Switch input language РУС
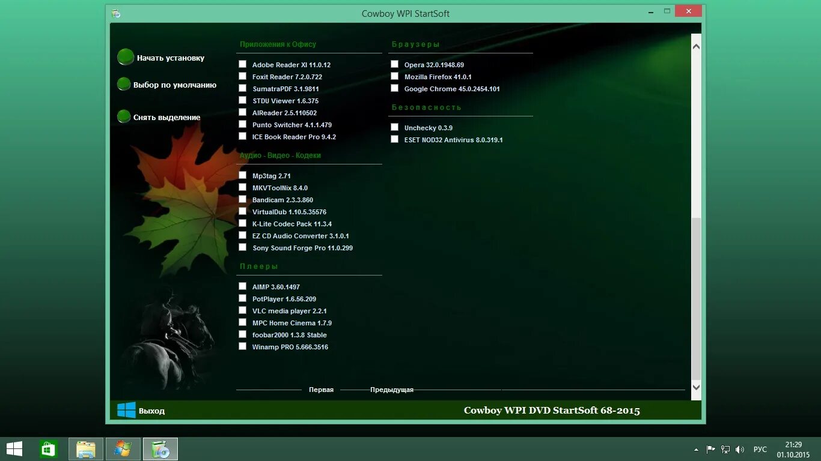Viewport: 821px width, 461px height. tap(760, 450)
